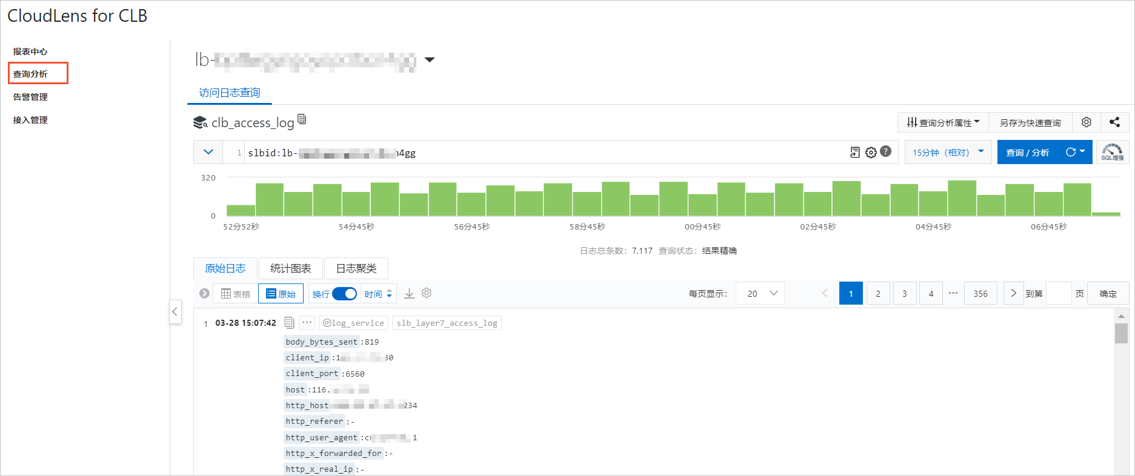Open the 15分钟(相对) time range dropdown
The height and width of the screenshot is (476, 1135).
pyautogui.click(x=948, y=152)
